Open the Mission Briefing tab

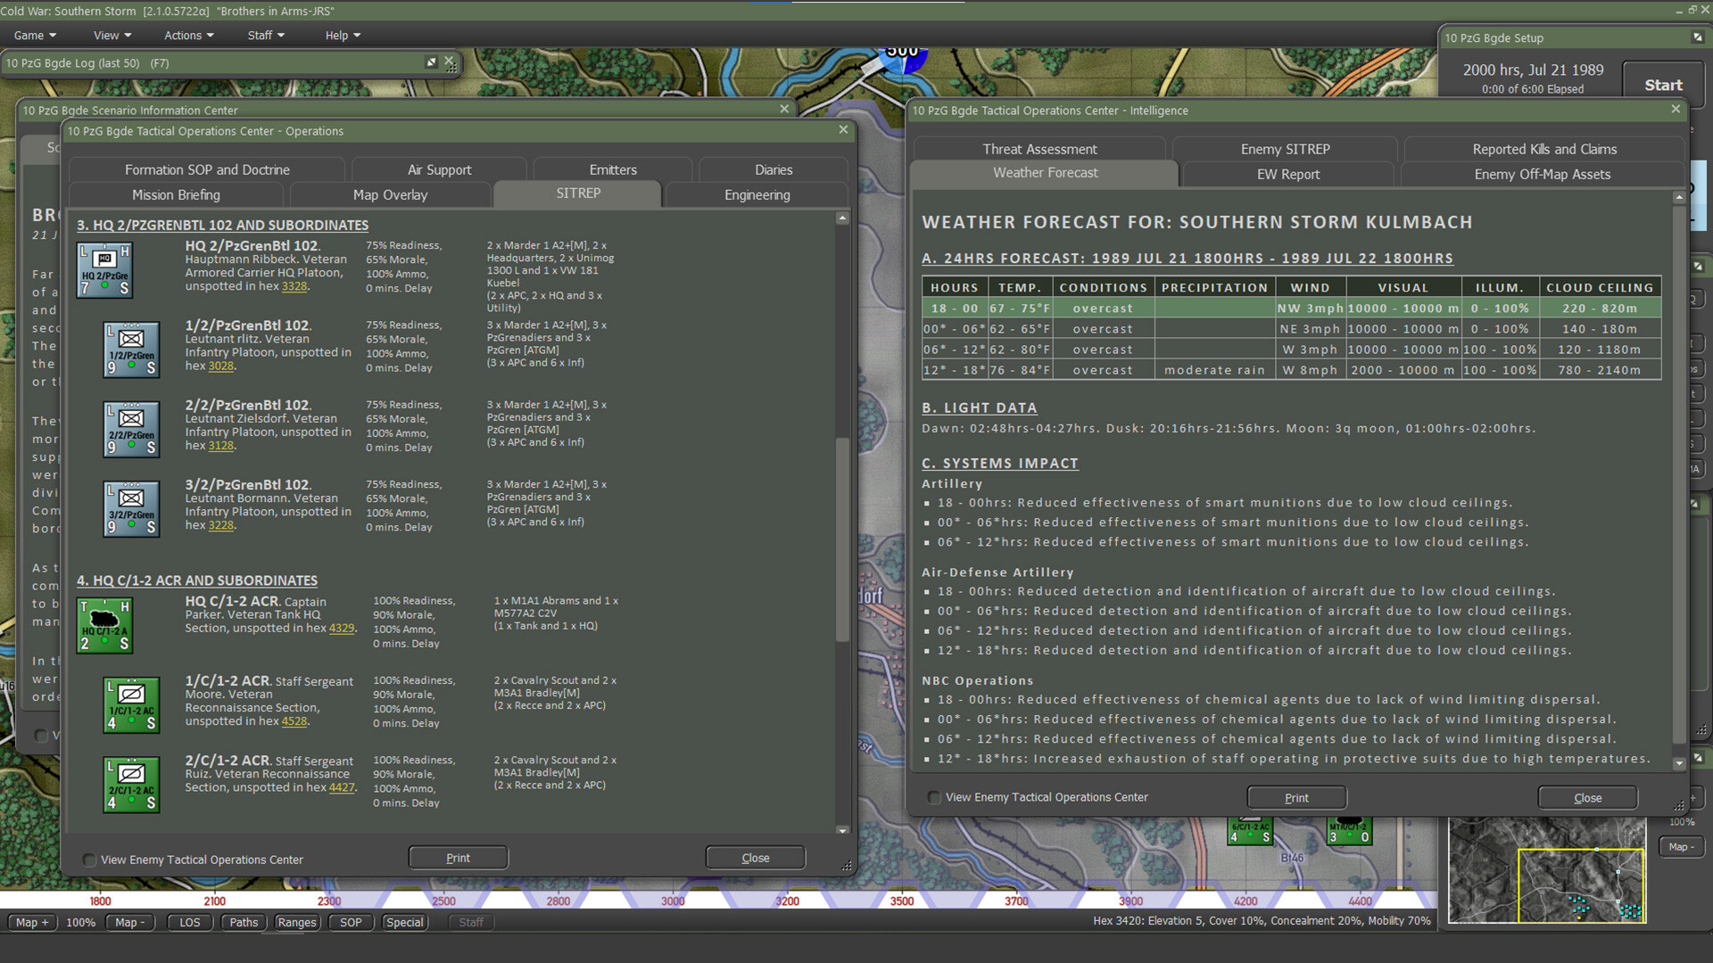click(x=175, y=194)
